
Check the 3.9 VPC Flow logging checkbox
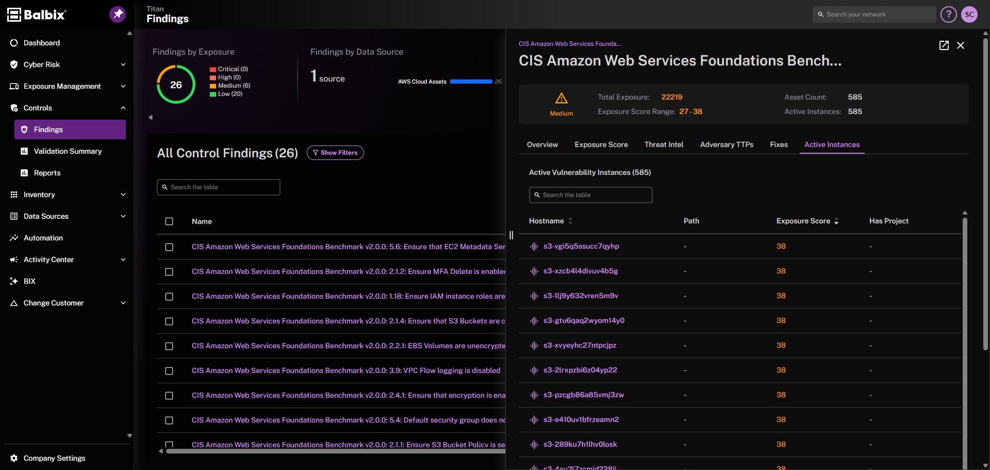169,371
